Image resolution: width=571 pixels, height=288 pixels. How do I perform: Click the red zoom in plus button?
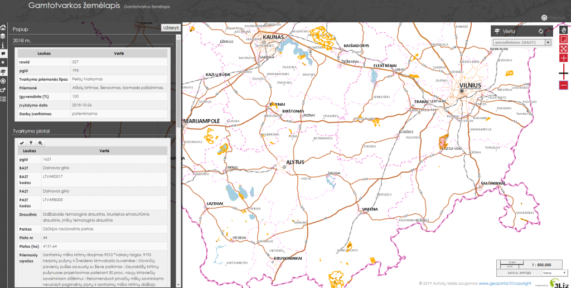[x=564, y=58]
